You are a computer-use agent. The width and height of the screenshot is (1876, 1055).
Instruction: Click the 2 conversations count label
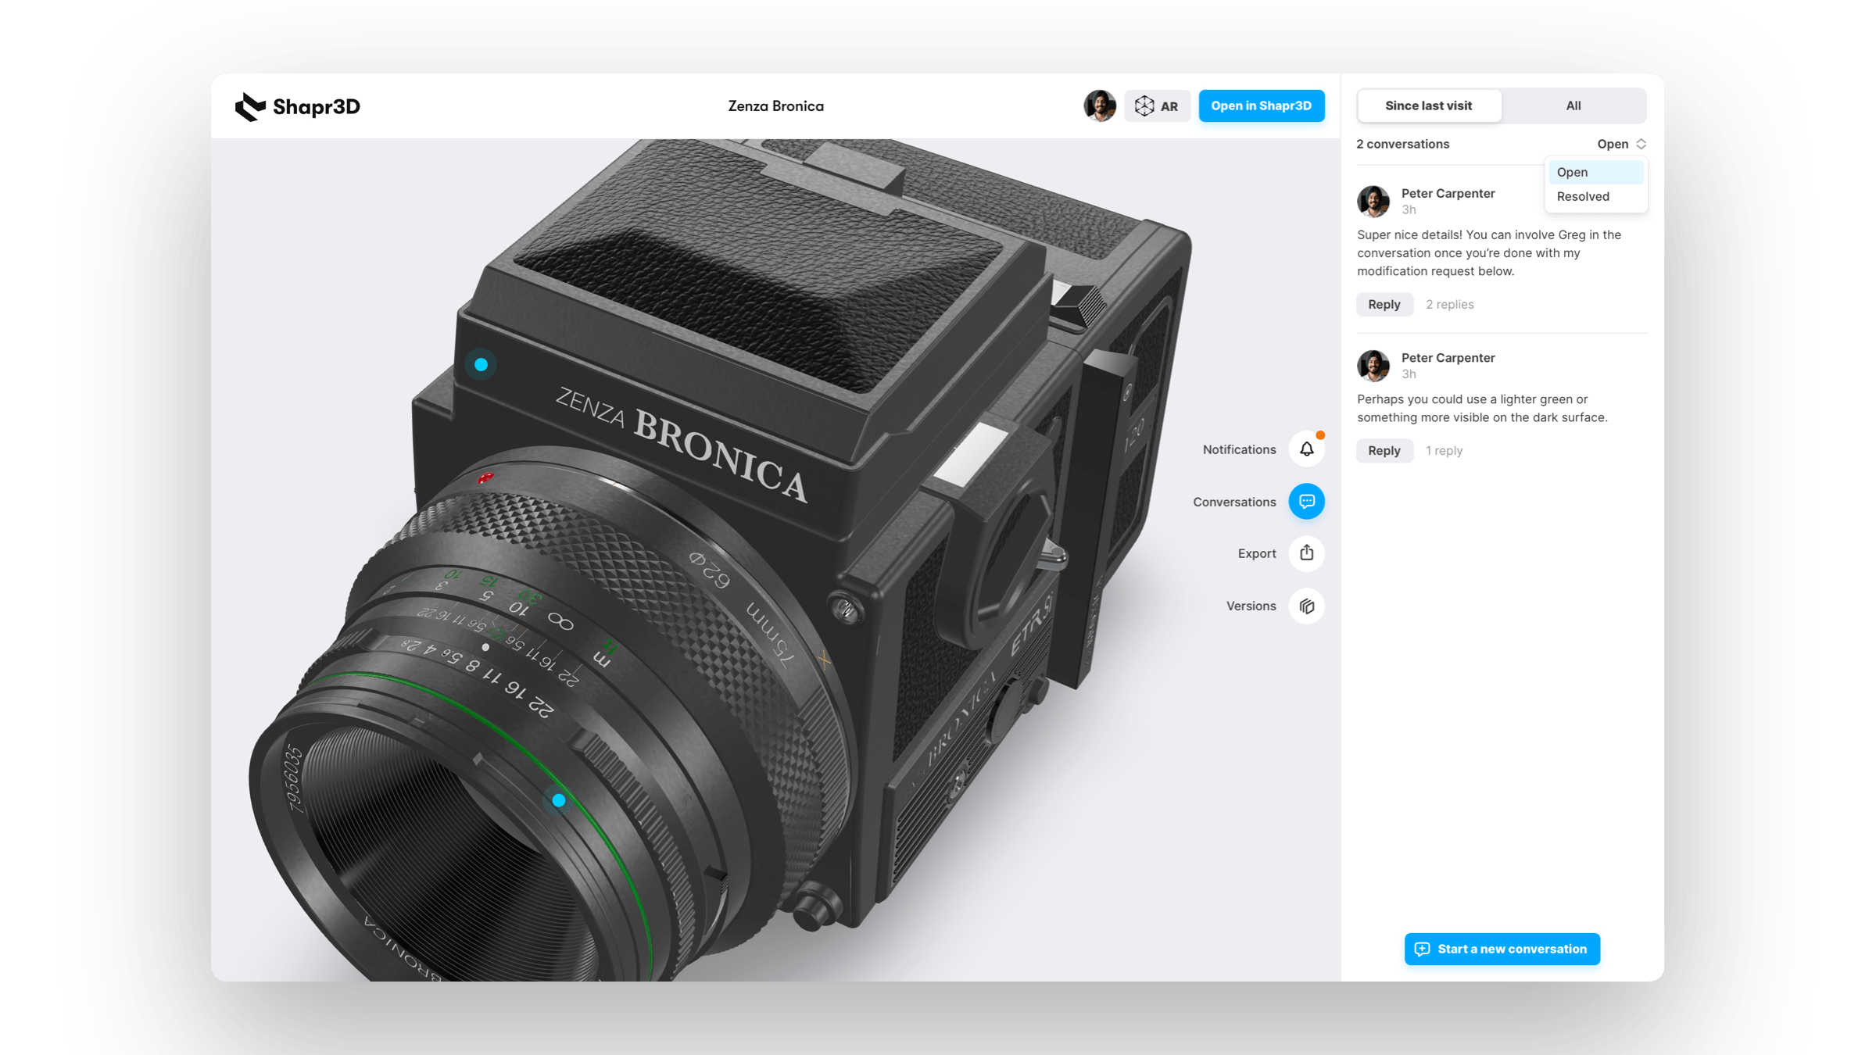[x=1402, y=144]
